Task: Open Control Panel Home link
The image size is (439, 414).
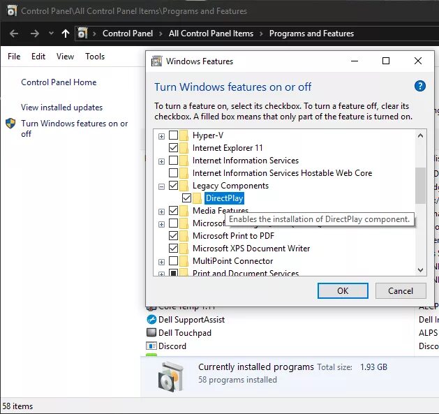Action: click(x=59, y=82)
